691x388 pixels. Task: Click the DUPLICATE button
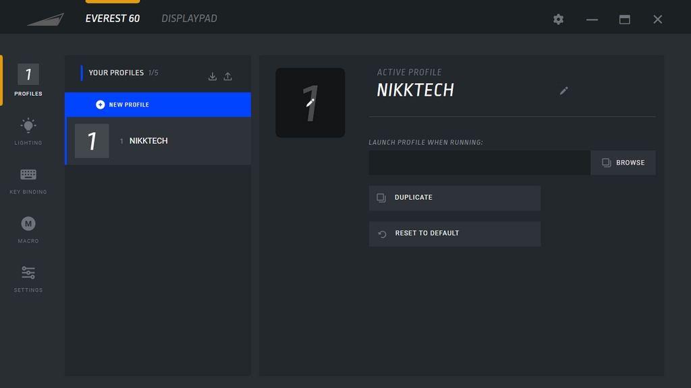[455, 198]
